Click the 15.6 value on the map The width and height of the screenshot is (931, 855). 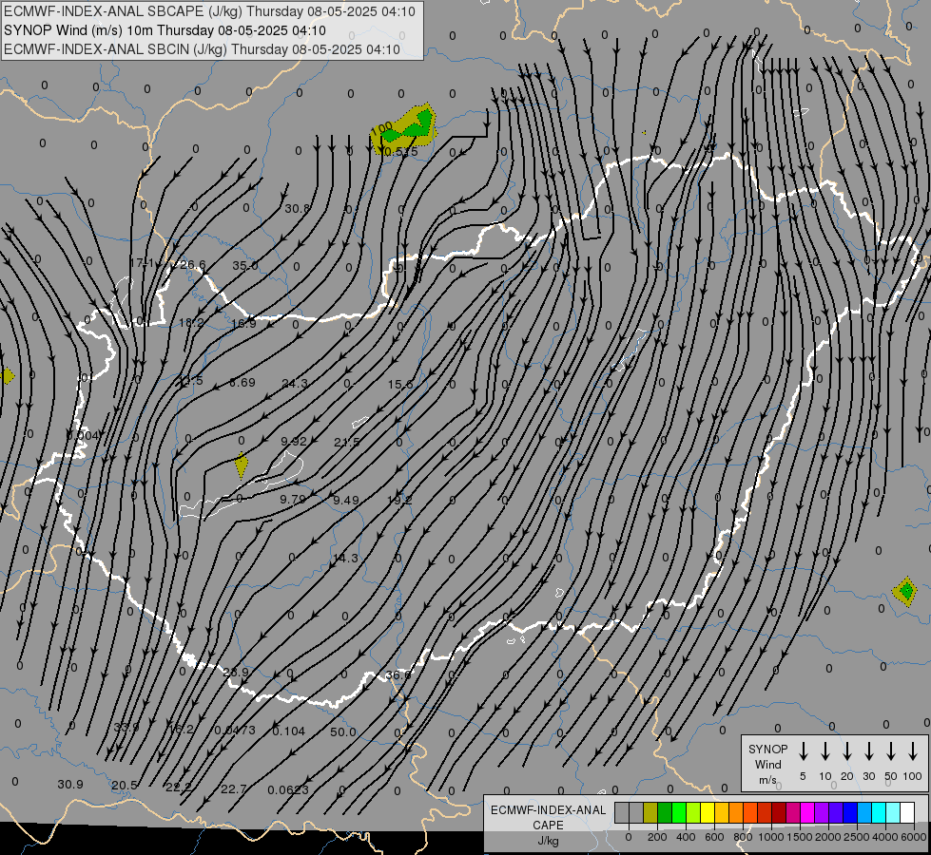pos(400,385)
